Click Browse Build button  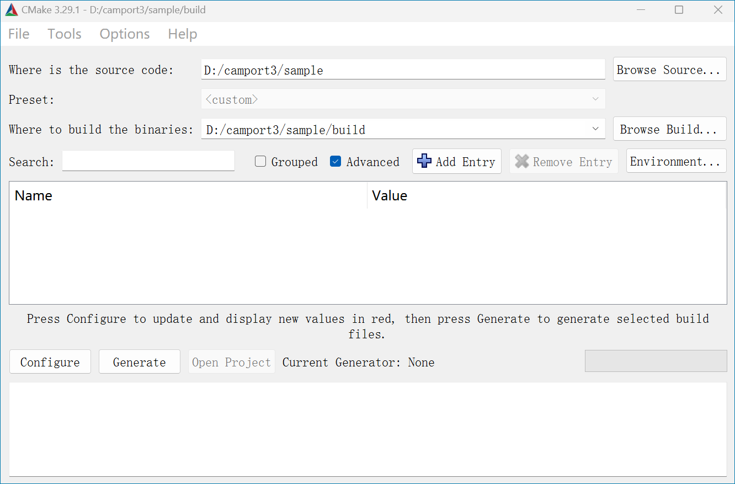click(669, 129)
